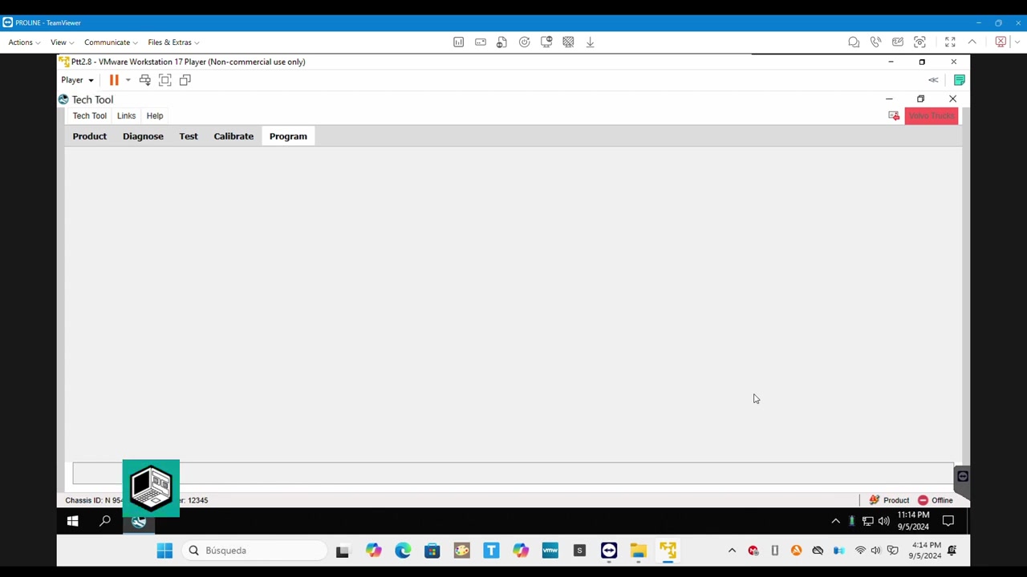
Task: Open the TeamViewer file transfer icon
Action: (x=501, y=42)
